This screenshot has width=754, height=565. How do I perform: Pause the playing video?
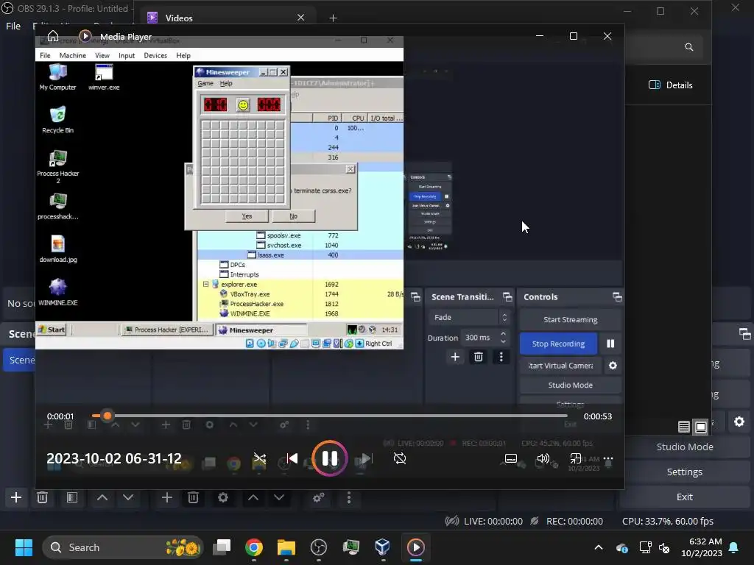click(x=329, y=458)
